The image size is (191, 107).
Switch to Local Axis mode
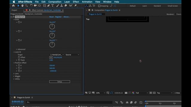[x=86, y=6]
